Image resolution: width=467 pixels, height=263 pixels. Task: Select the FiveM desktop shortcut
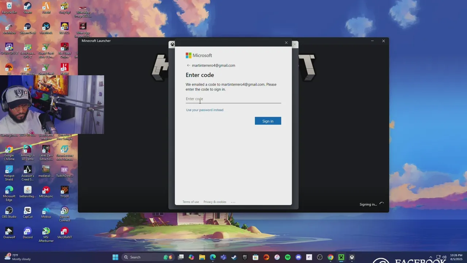(x=46, y=8)
